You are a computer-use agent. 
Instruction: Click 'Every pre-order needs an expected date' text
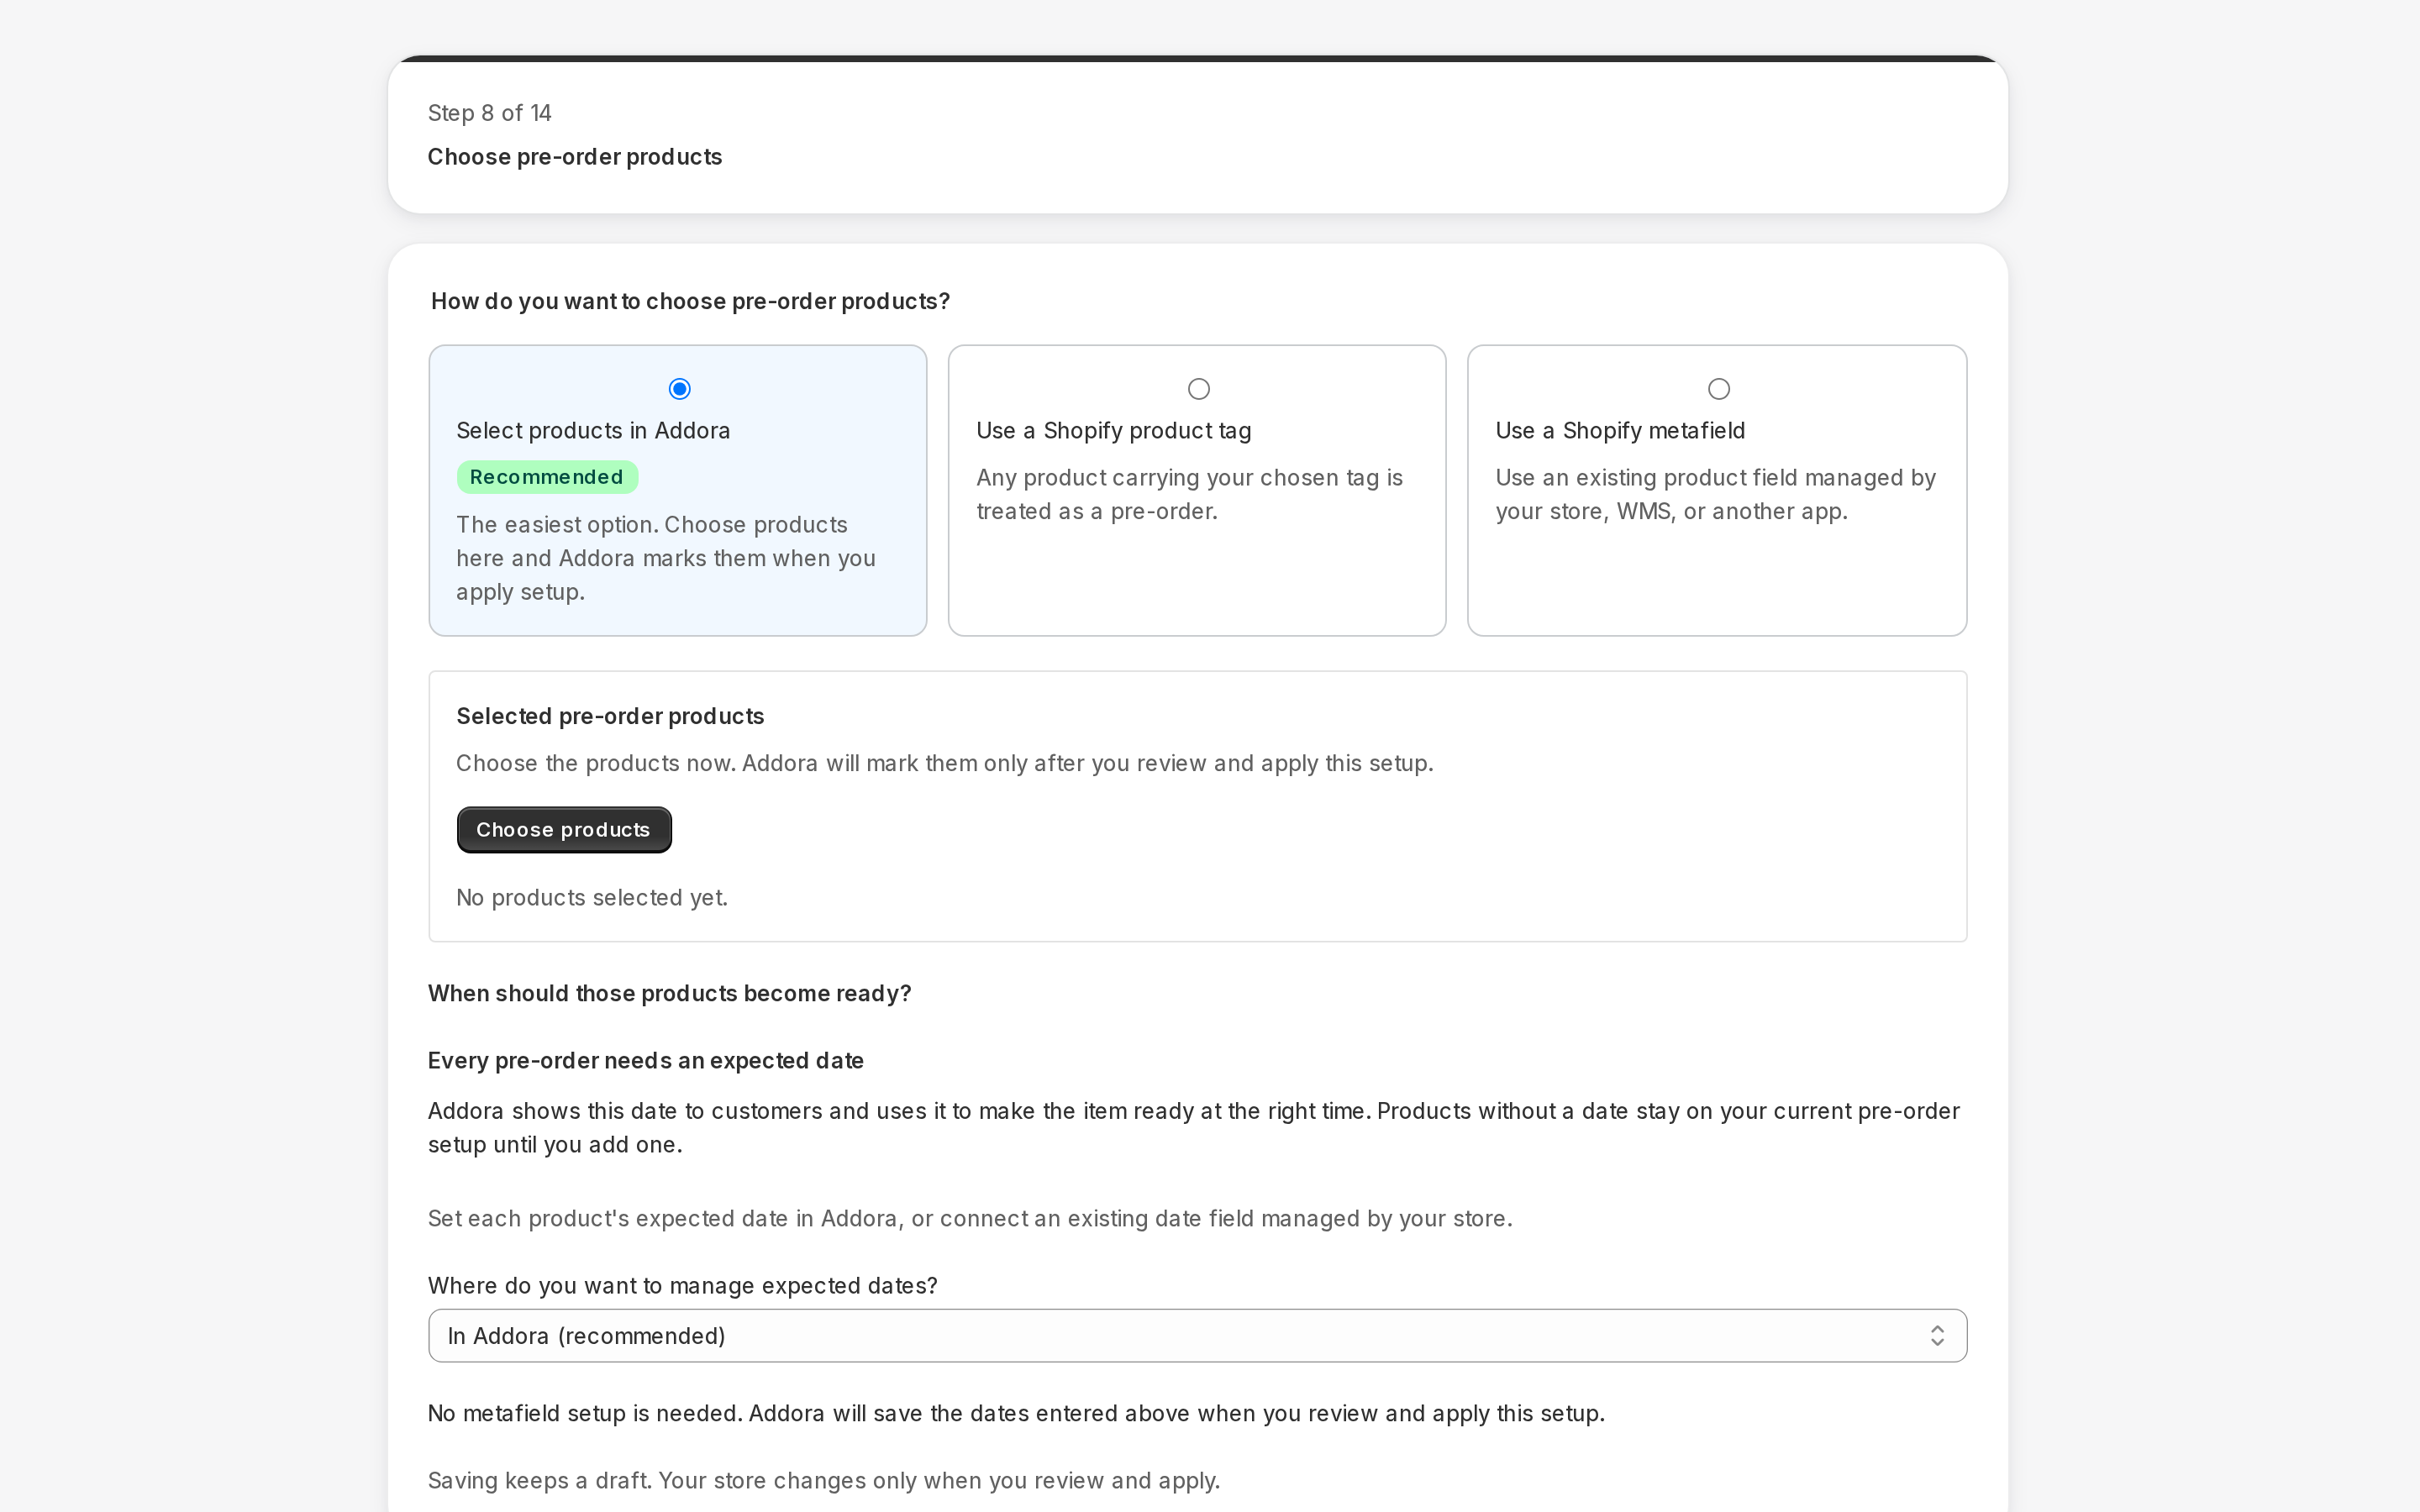coord(645,1060)
